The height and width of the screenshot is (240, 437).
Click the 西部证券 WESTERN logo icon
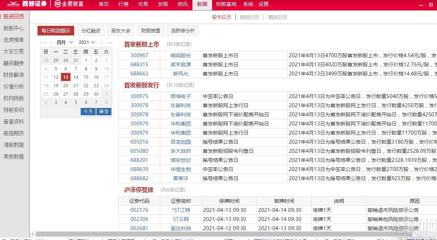13,5
